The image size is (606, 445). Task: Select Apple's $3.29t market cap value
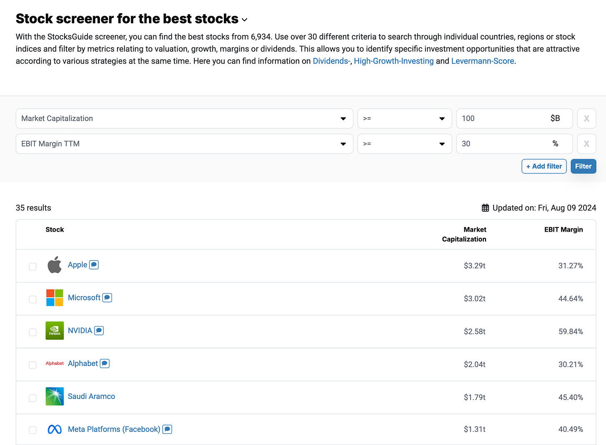click(x=474, y=266)
